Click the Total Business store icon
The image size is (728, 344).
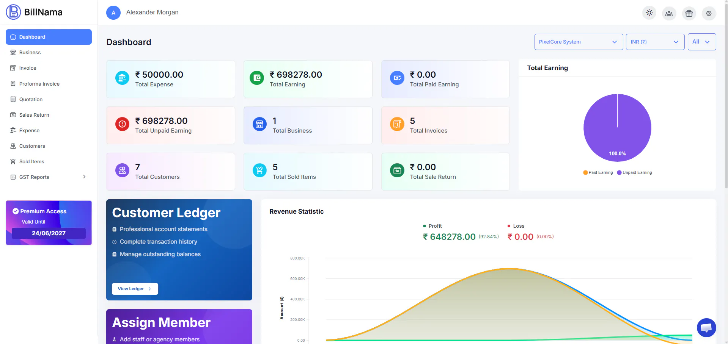point(259,124)
